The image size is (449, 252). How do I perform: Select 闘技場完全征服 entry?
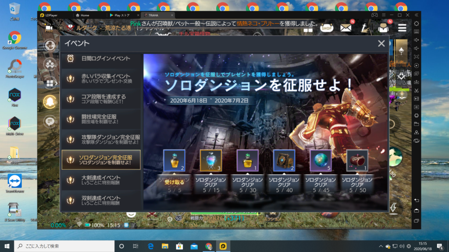point(101,119)
